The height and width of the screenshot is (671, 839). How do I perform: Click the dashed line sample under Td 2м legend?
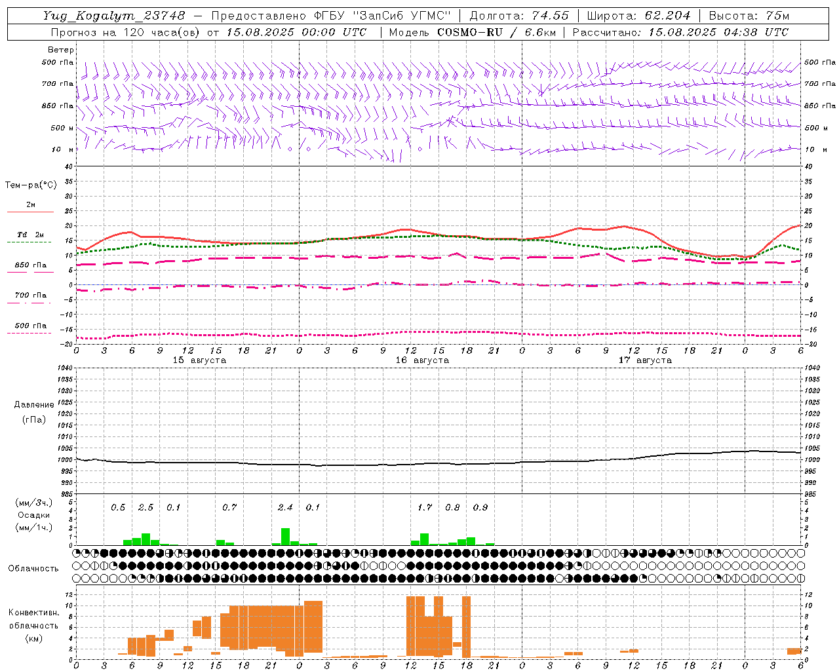pyautogui.click(x=29, y=242)
